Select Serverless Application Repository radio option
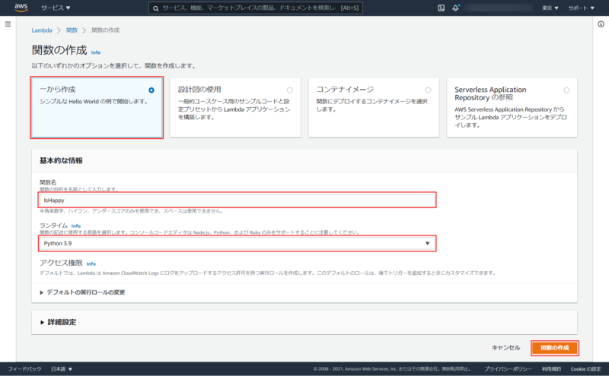The image size is (609, 376). [566, 90]
